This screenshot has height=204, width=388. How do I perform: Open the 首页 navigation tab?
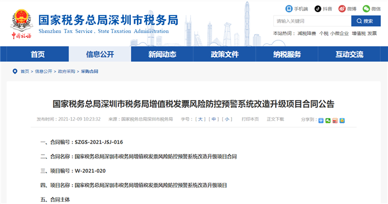tap(38, 54)
